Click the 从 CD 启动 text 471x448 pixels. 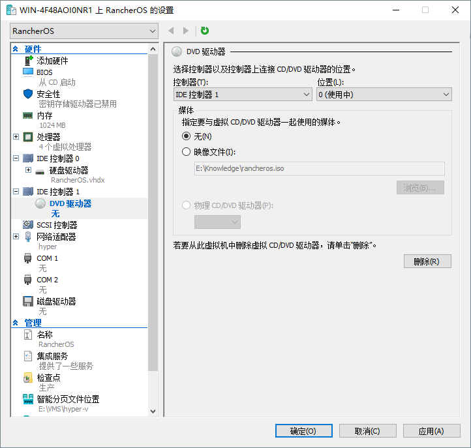tap(57, 82)
